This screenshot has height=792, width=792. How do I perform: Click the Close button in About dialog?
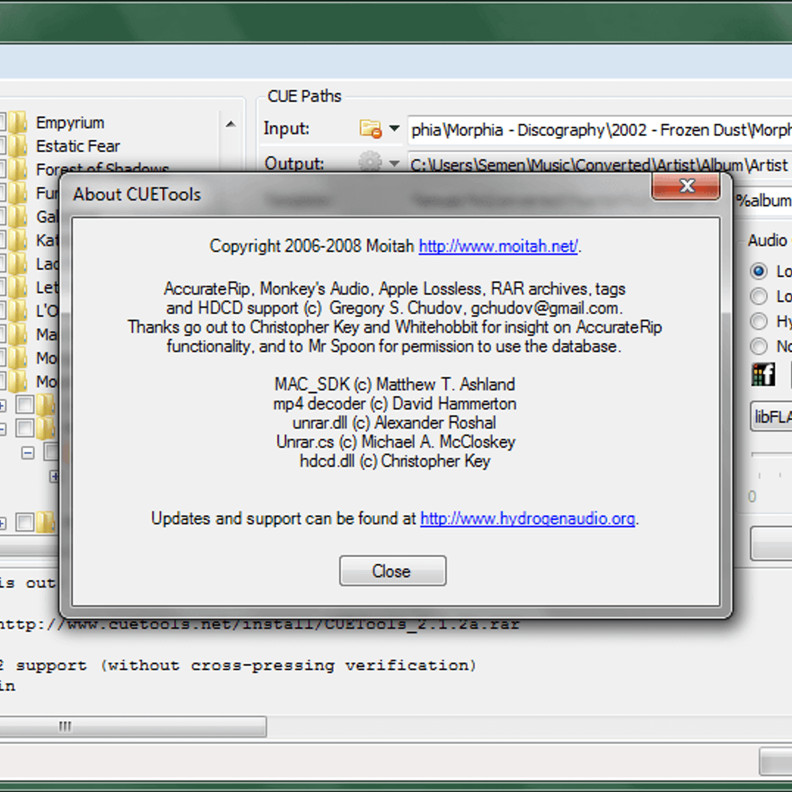(393, 571)
